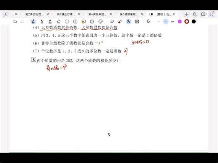218x163 pixels.
Task: Select the marker pen tool
Action: [42, 22]
